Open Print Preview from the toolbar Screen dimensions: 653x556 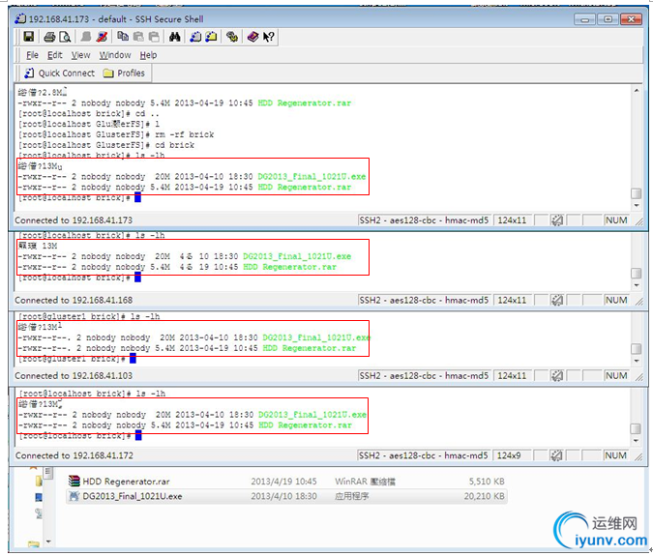[x=64, y=37]
